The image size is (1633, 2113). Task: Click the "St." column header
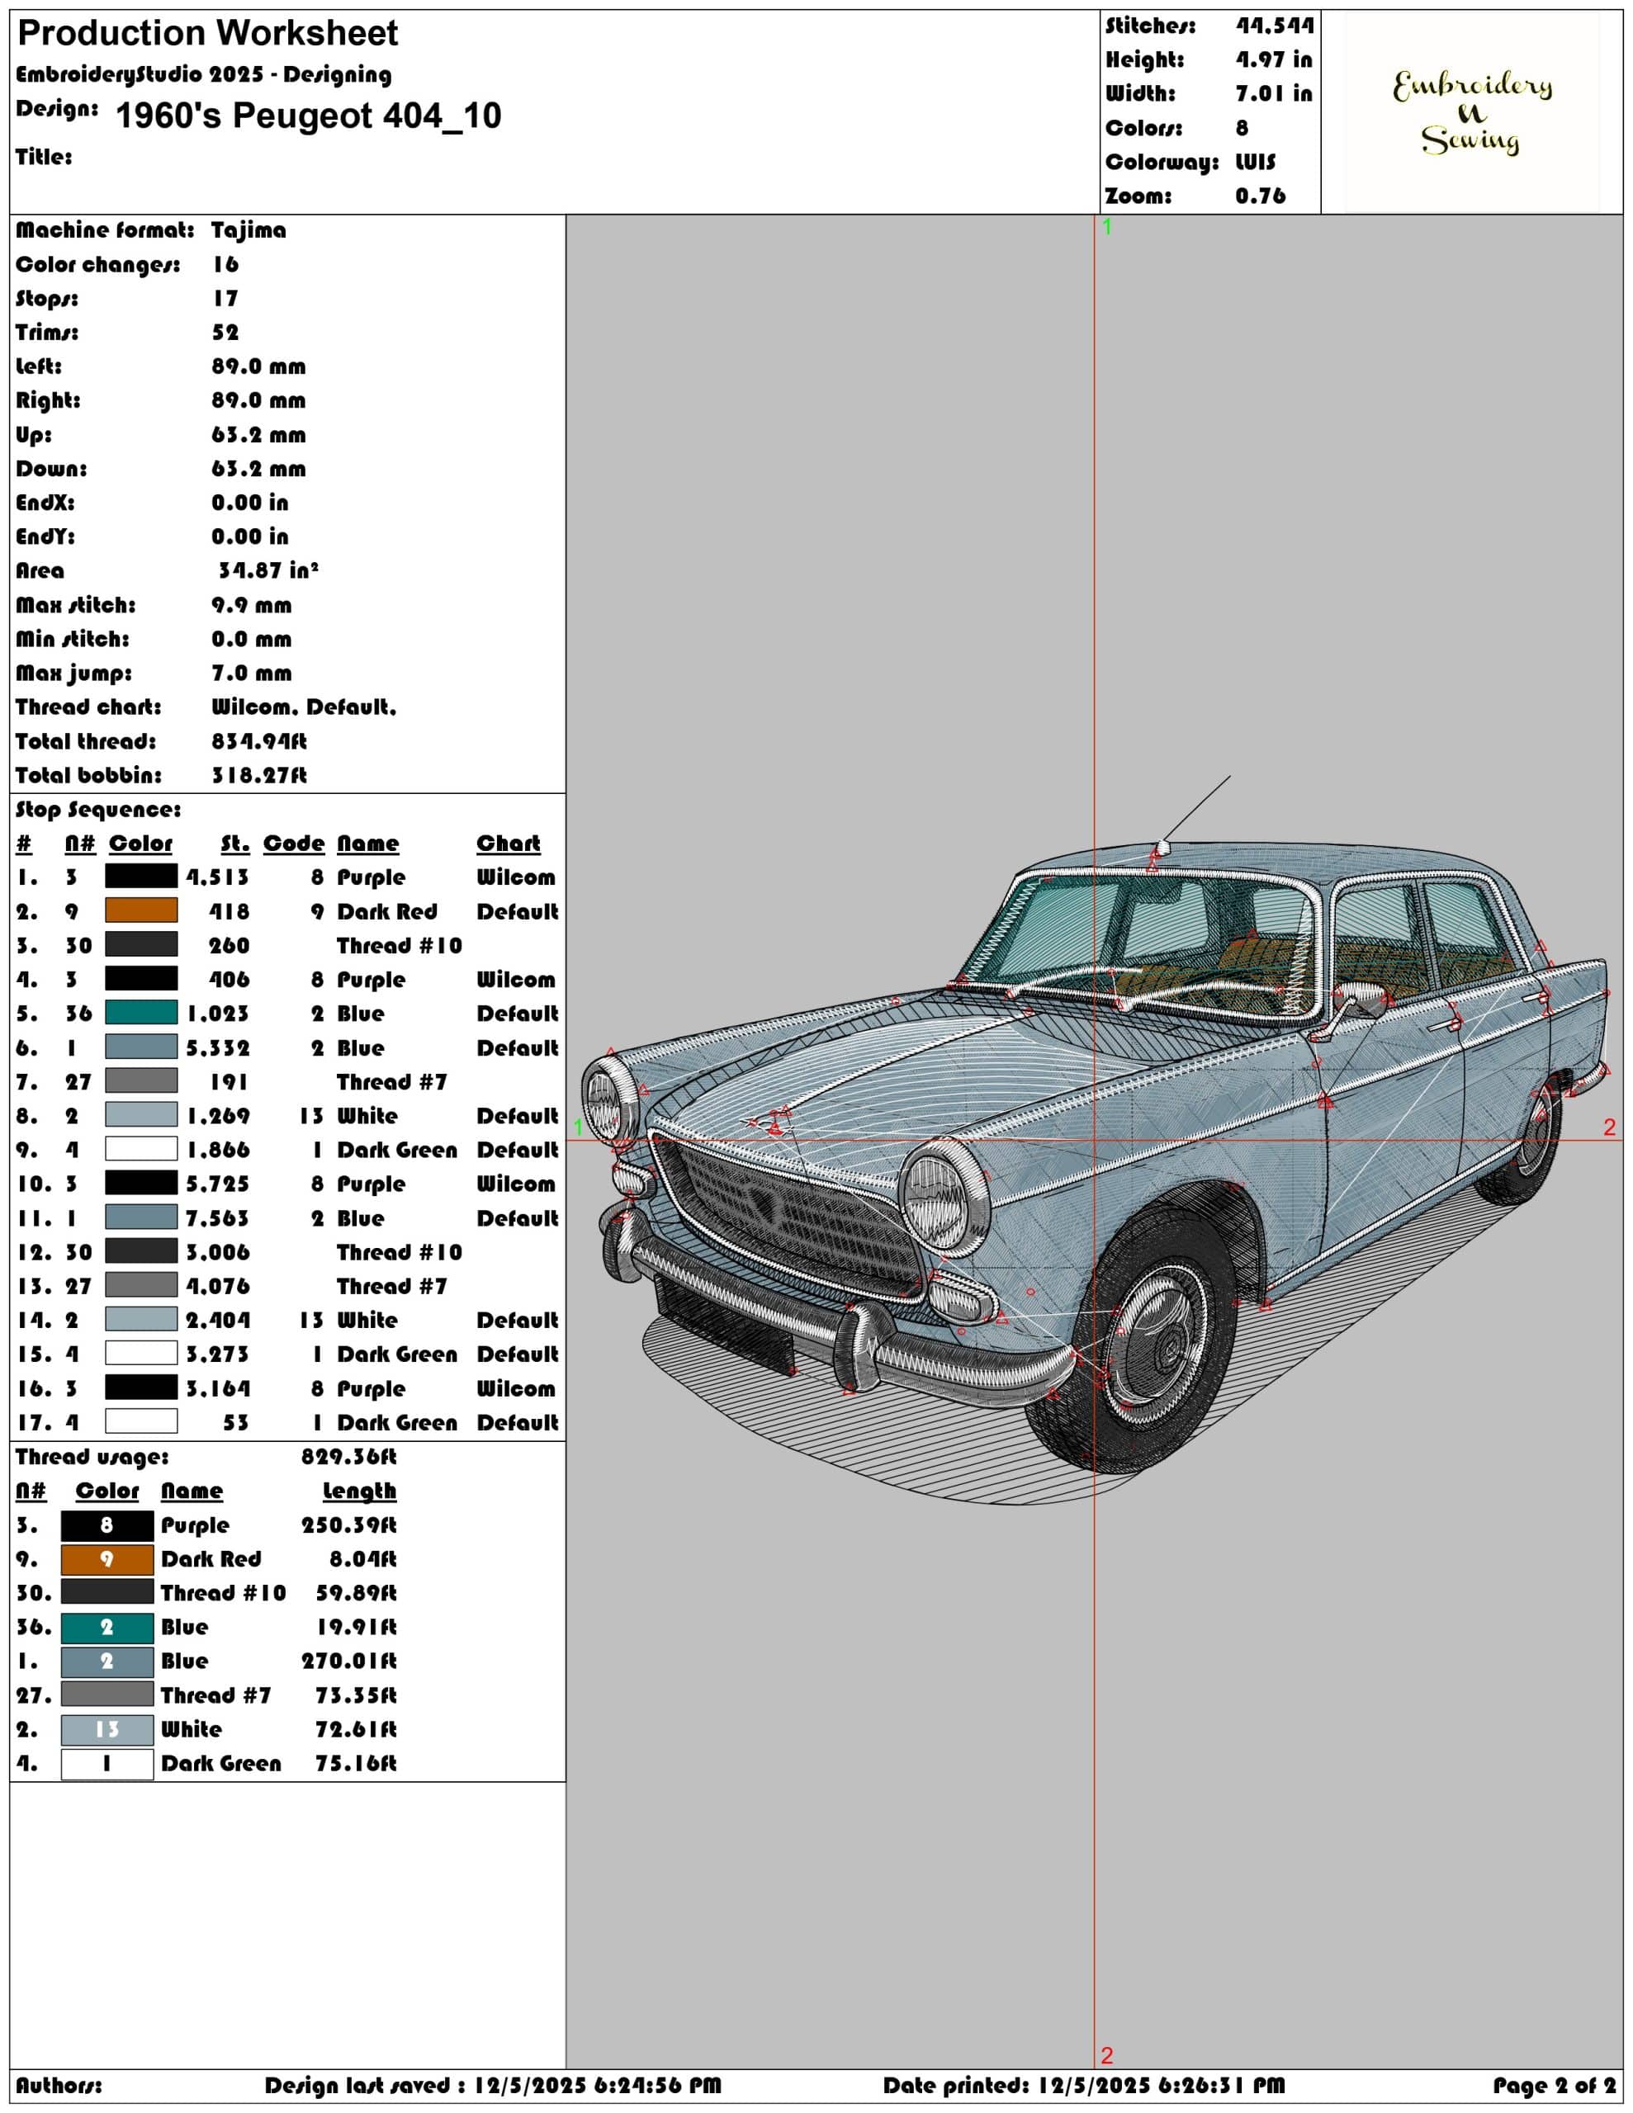click(235, 844)
